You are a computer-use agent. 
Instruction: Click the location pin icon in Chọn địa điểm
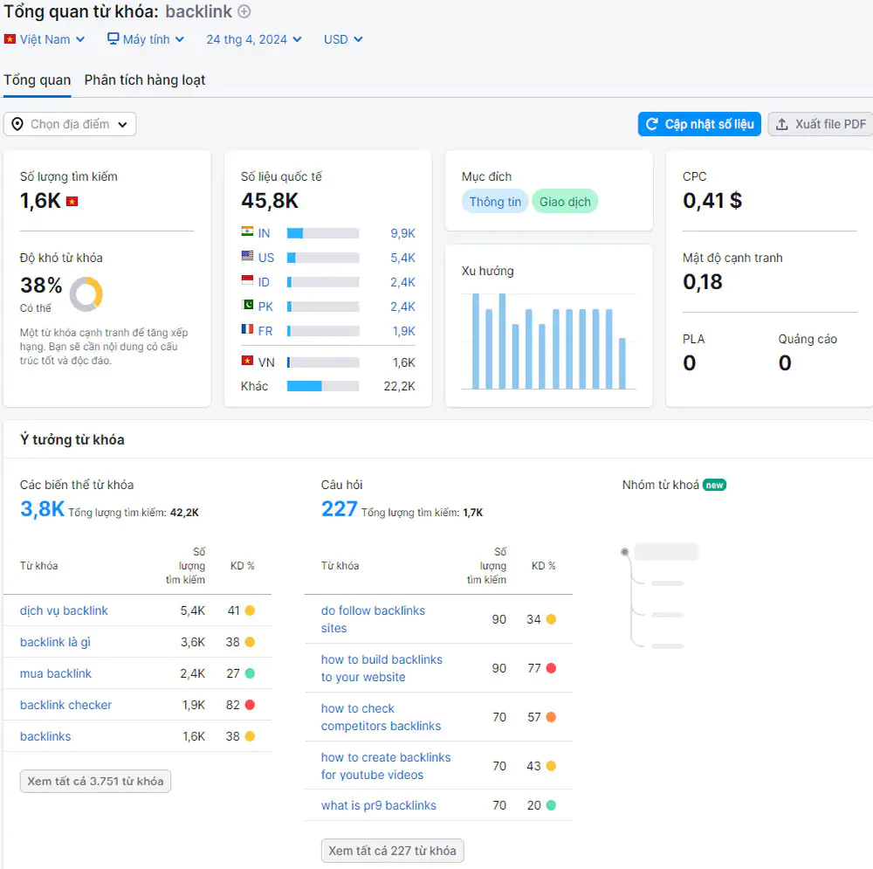pos(17,124)
